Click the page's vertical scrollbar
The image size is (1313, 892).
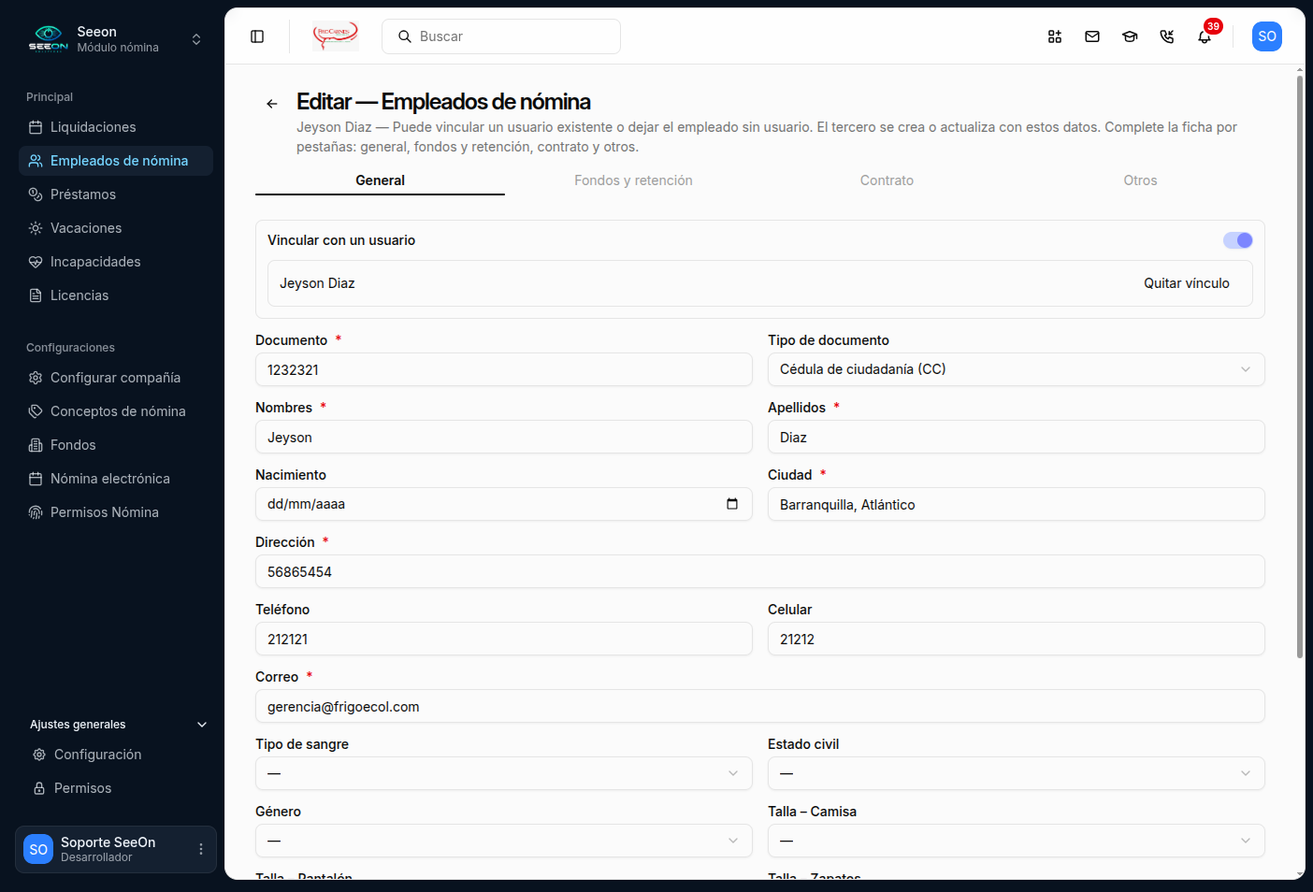point(1300,367)
